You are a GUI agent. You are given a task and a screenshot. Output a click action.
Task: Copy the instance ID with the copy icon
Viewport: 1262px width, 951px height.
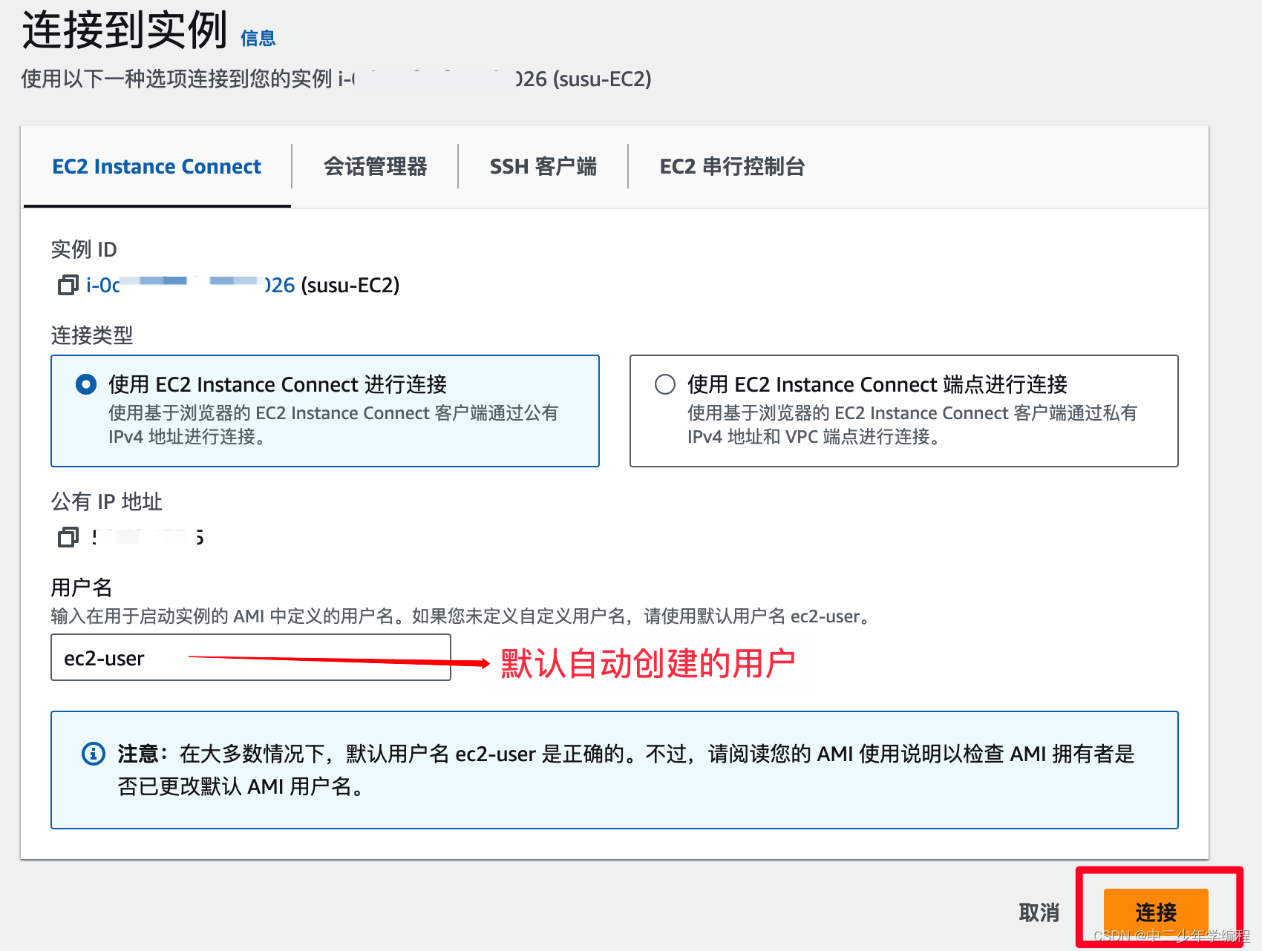[68, 285]
